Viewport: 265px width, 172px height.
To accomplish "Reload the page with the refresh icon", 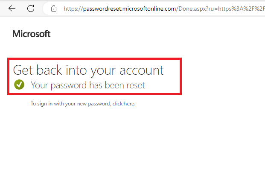I will 31,9.
